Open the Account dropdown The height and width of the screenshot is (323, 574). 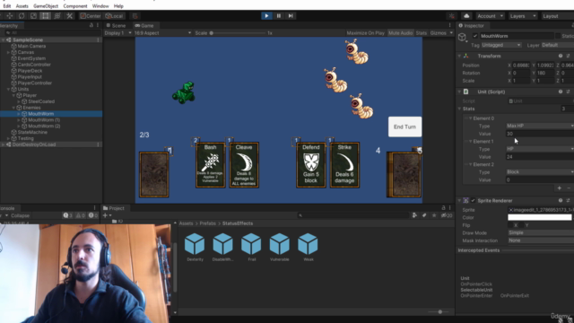tap(490, 16)
